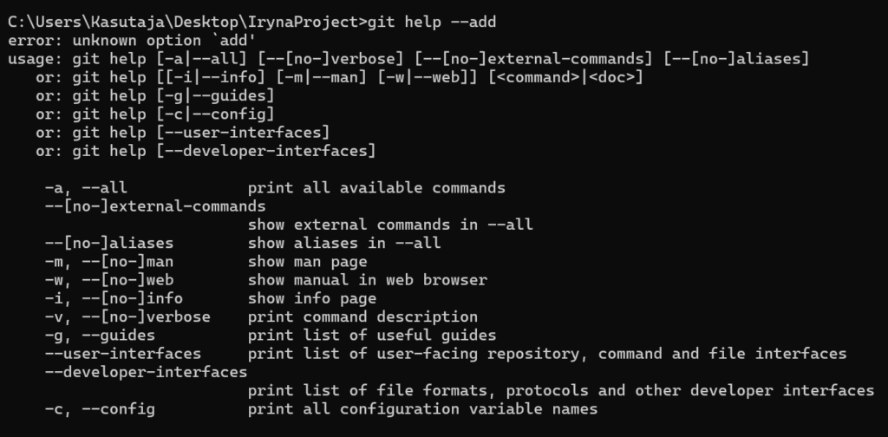Click the '[--developer-interfaces]' usage line
Image resolution: width=888 pixels, height=437 pixels.
266,151
